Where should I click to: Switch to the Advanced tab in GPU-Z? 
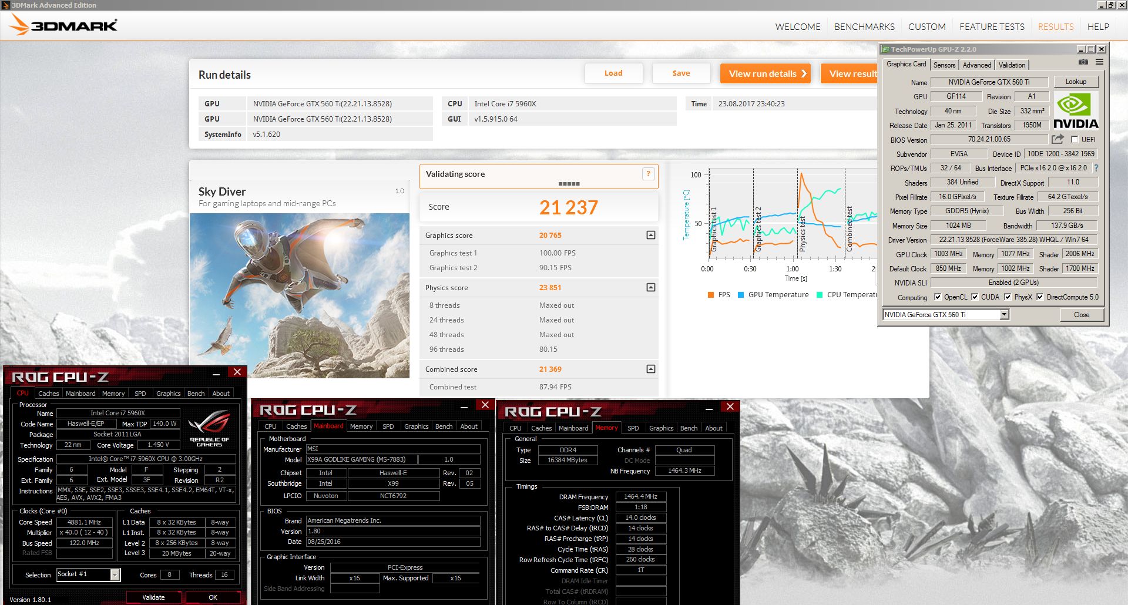pyautogui.click(x=977, y=65)
